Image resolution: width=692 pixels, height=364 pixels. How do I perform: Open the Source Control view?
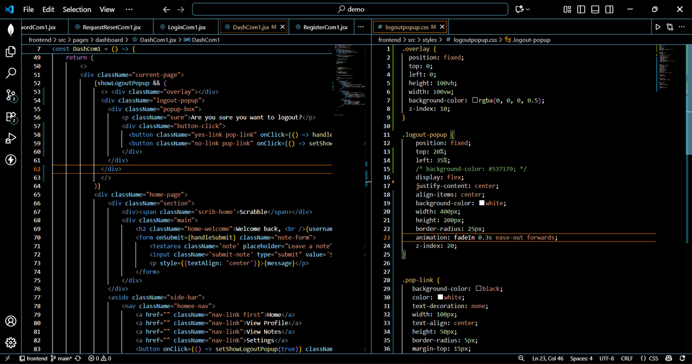pyautogui.click(x=10, y=95)
